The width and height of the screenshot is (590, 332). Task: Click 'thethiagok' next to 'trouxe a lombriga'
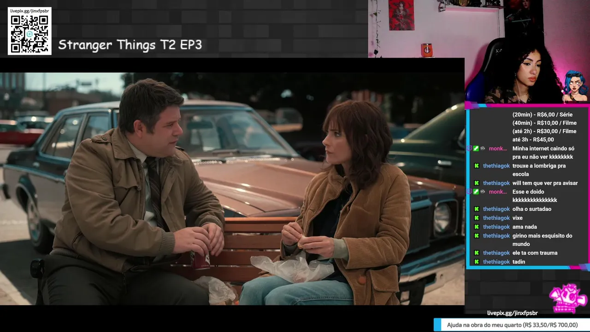tap(496, 166)
